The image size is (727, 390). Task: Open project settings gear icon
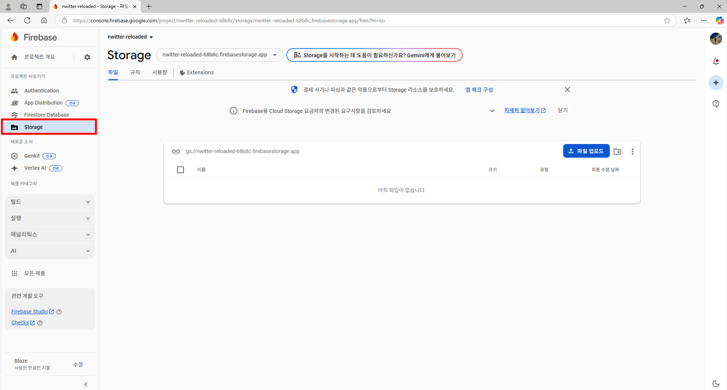(87, 57)
